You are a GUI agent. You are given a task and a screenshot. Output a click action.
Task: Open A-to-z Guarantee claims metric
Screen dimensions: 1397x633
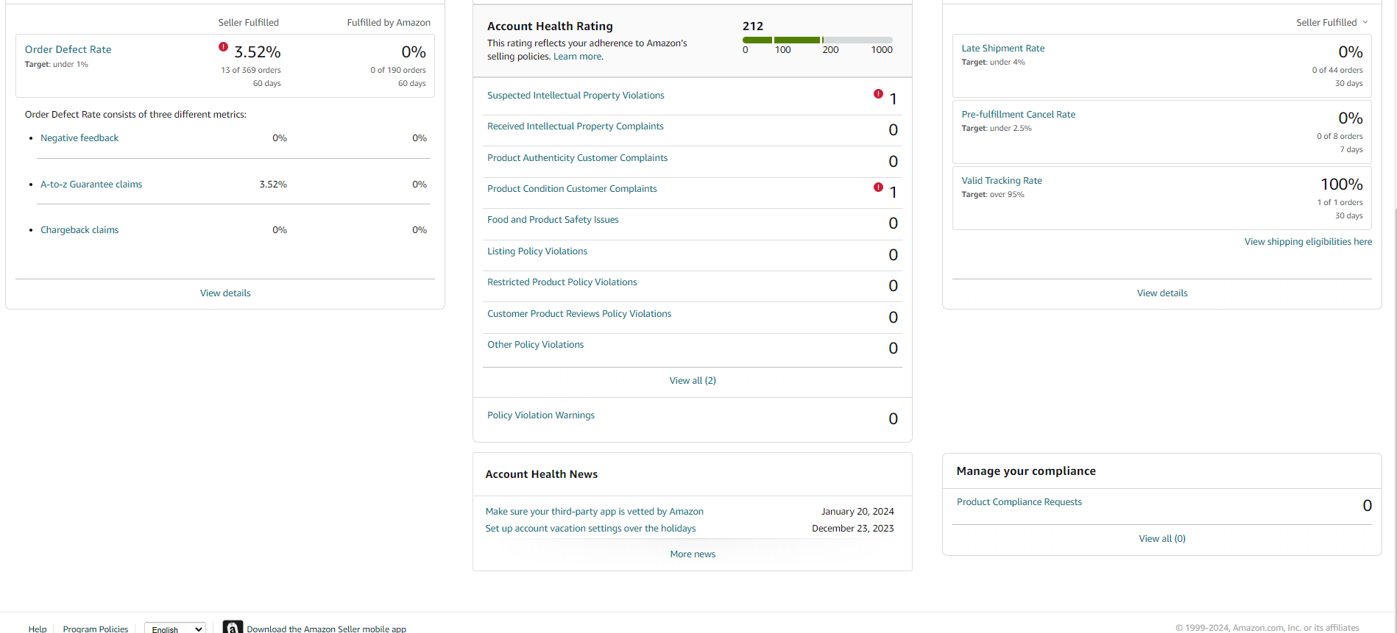tap(91, 185)
